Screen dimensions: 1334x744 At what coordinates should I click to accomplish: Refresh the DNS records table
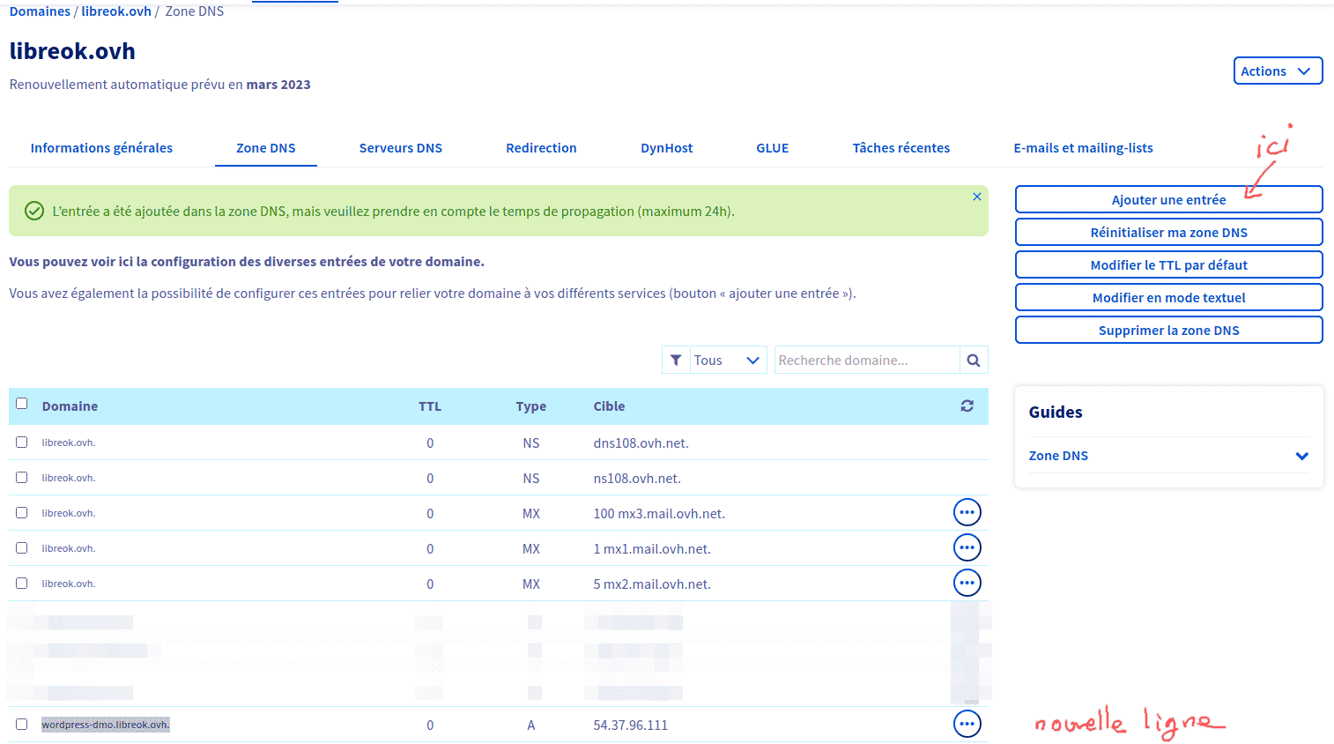pos(967,405)
